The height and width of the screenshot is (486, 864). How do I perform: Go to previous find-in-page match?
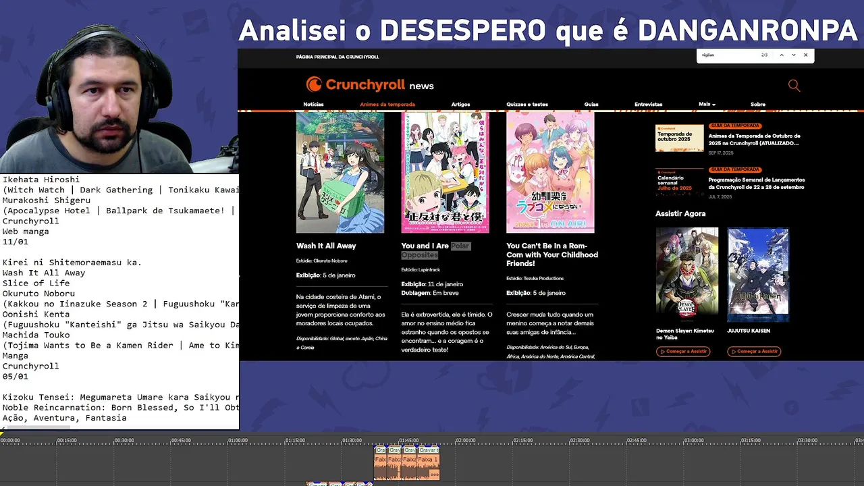click(x=782, y=55)
